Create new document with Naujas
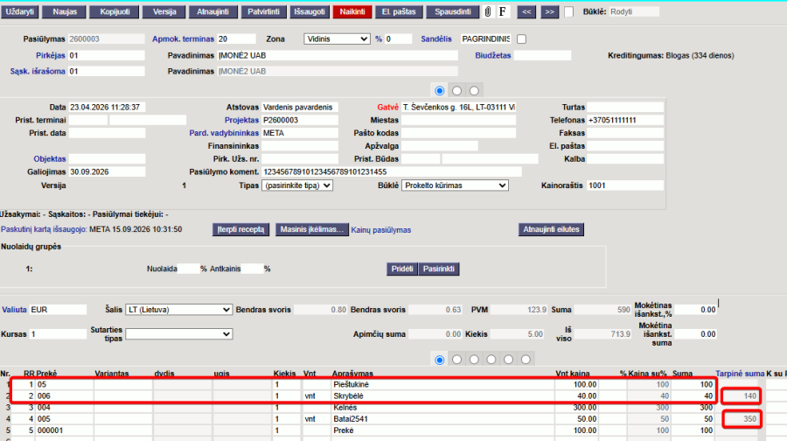Screen dimensions: 787x441 64,11
